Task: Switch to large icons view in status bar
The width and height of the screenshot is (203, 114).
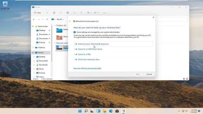Action: [x=187, y=79]
